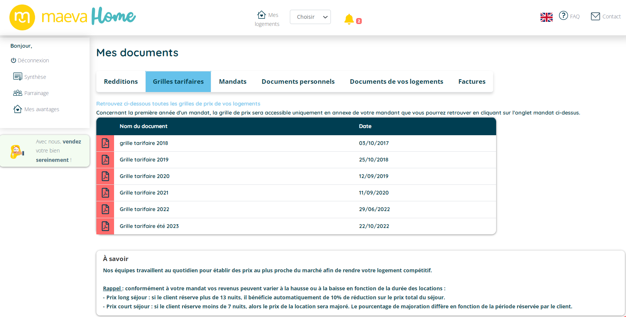Click the Contact envelope icon

coord(595,16)
